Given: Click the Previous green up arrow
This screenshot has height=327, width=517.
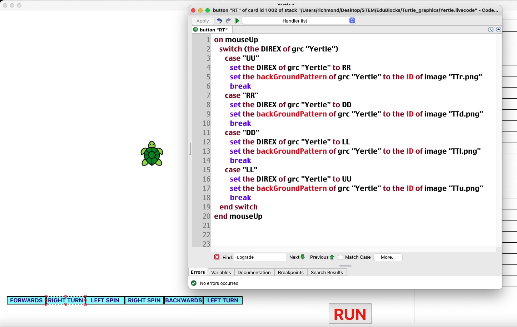Looking at the screenshot, I should coord(332,257).
